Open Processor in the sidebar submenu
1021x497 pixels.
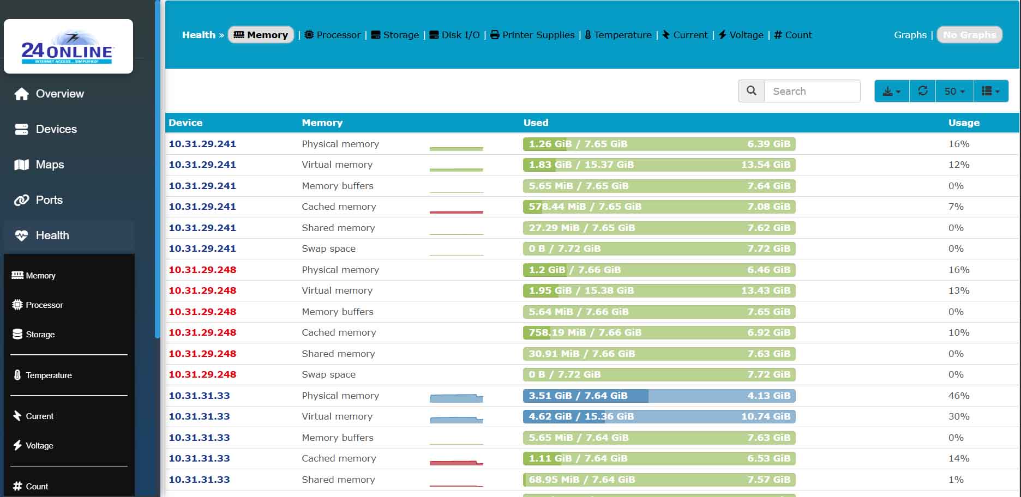coord(38,305)
